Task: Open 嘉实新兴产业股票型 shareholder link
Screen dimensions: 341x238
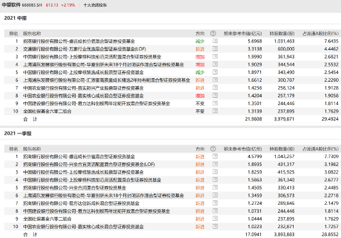Action: pyautogui.click(x=83, y=88)
